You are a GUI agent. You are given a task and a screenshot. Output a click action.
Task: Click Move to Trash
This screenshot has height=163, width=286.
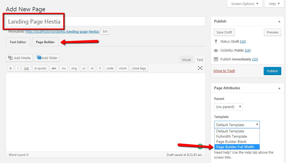[x=224, y=71]
